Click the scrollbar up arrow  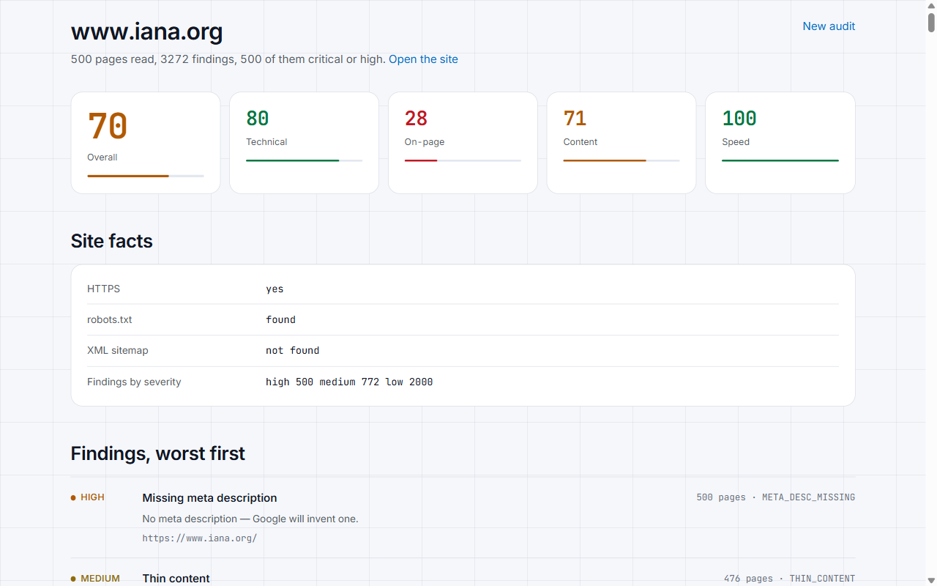[932, 5]
